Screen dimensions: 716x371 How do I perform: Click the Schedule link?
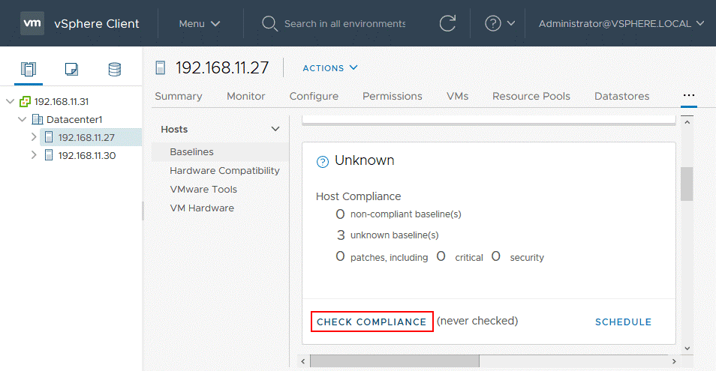coord(623,322)
